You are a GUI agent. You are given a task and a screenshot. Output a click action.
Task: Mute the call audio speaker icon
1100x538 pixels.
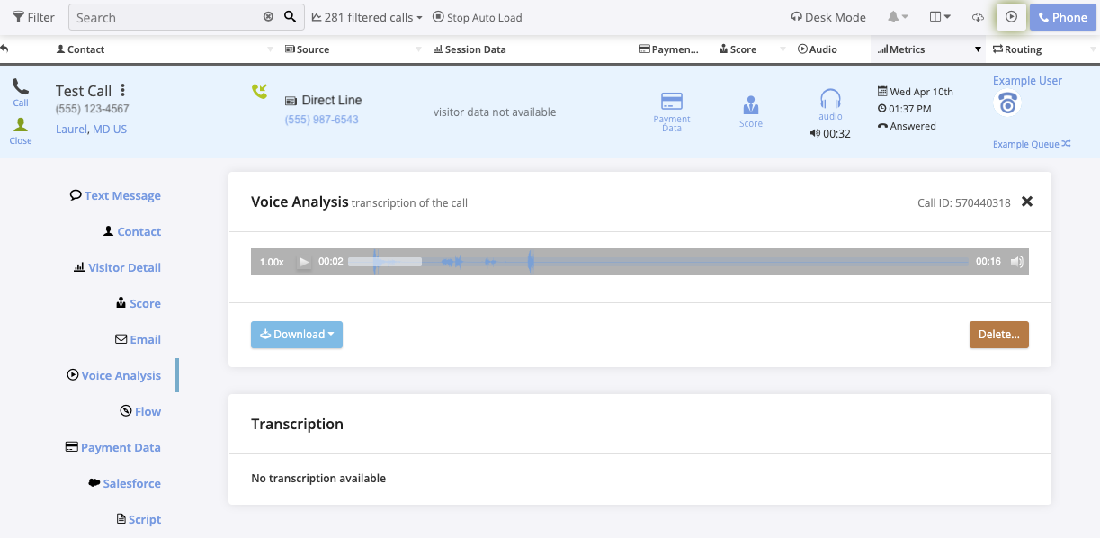1016,261
